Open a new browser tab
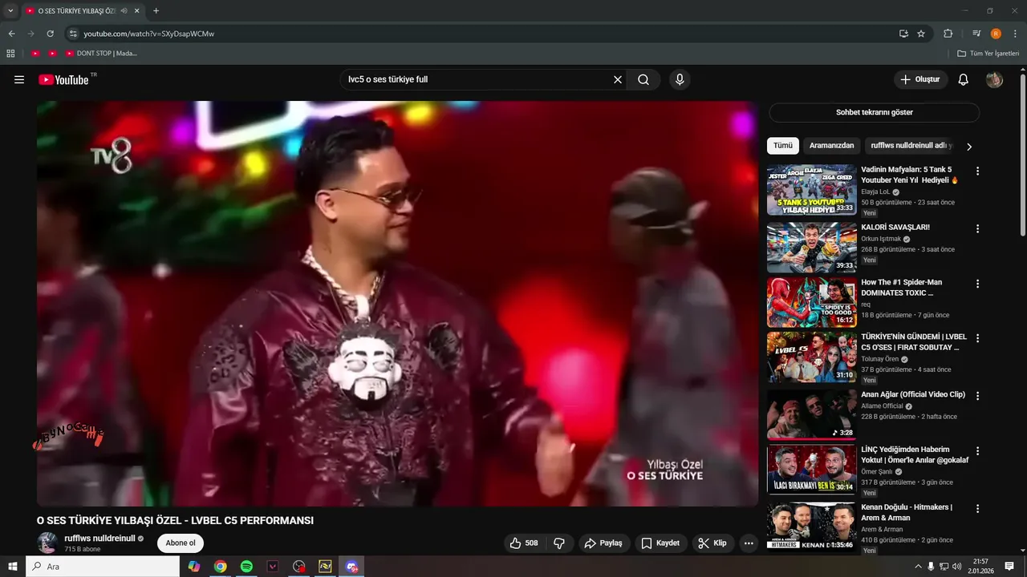This screenshot has height=577, width=1027. [156, 10]
